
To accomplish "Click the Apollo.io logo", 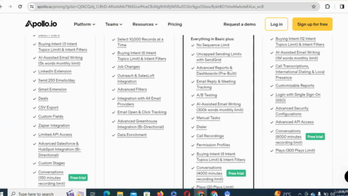I will (41, 24).
